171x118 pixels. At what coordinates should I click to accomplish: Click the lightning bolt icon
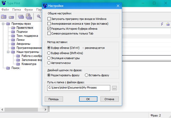[162, 24]
